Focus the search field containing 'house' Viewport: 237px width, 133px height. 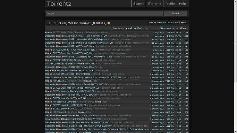104,14
